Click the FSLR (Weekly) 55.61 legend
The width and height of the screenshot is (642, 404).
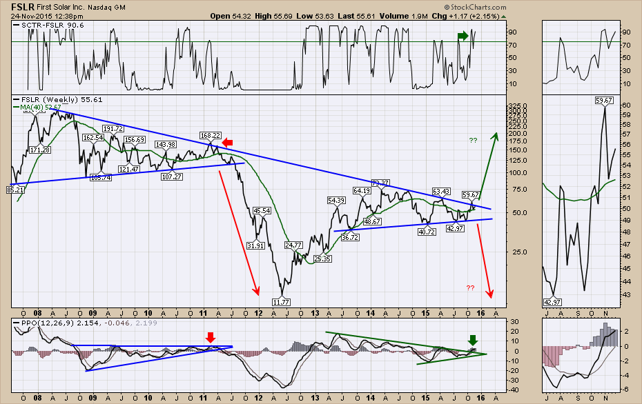(x=58, y=100)
